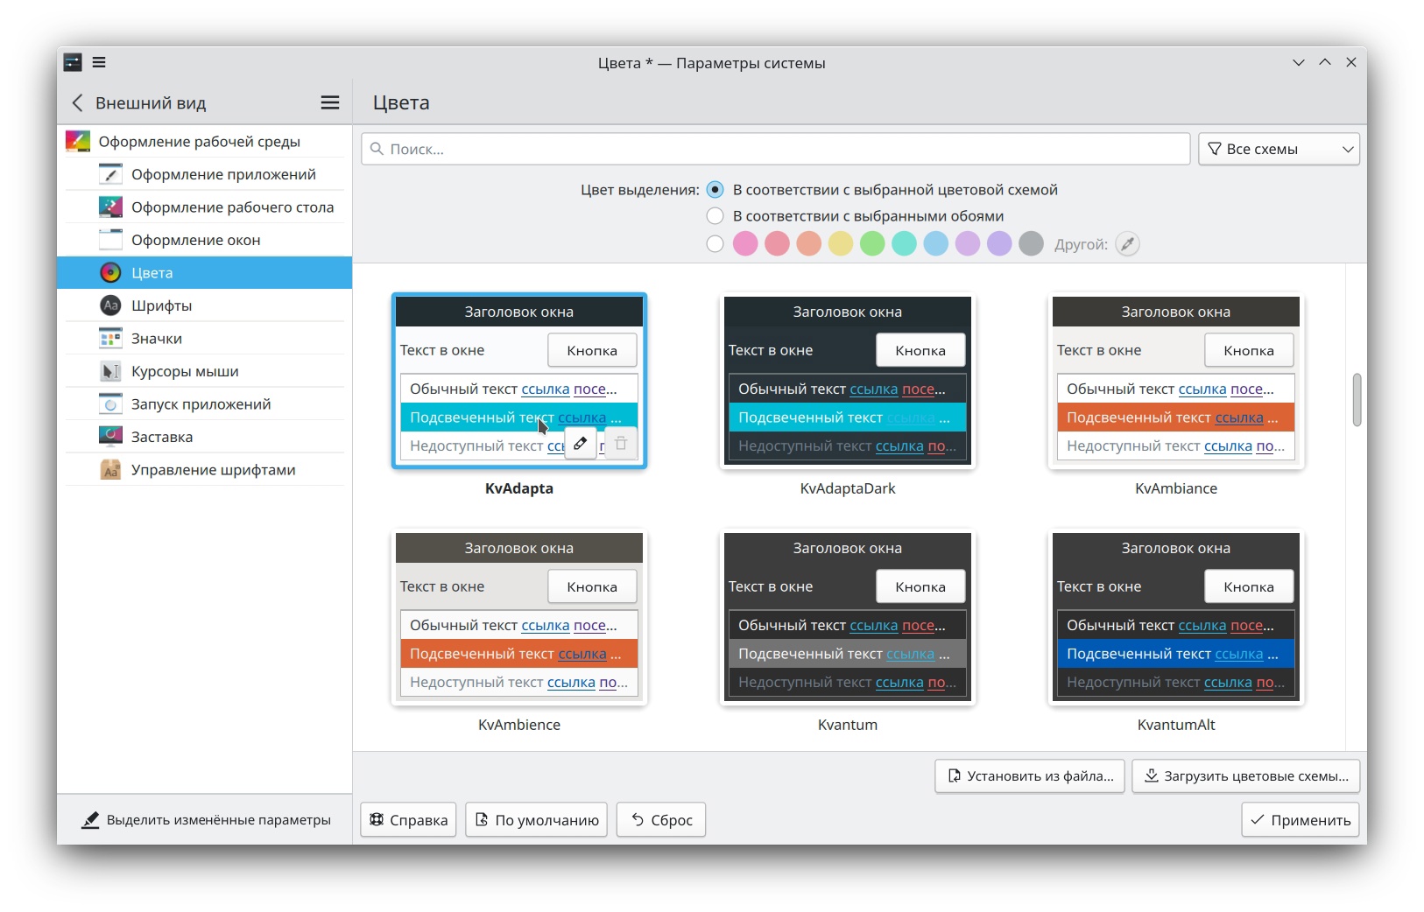Pick the green accent color swatch
The width and height of the screenshot is (1424, 912).
pos(872,244)
